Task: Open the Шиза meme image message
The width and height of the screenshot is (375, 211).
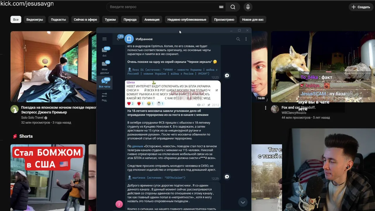Action: [173, 94]
